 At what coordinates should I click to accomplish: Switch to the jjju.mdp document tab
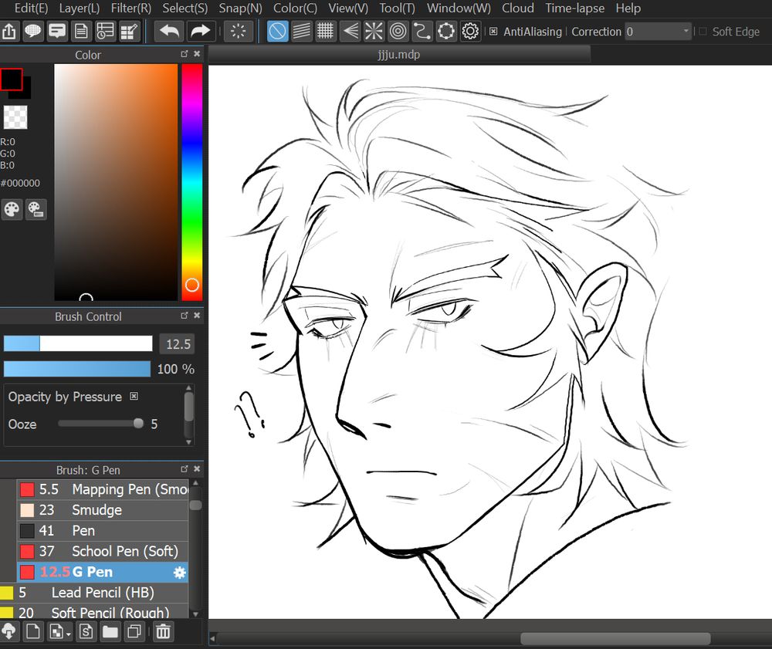click(x=399, y=55)
